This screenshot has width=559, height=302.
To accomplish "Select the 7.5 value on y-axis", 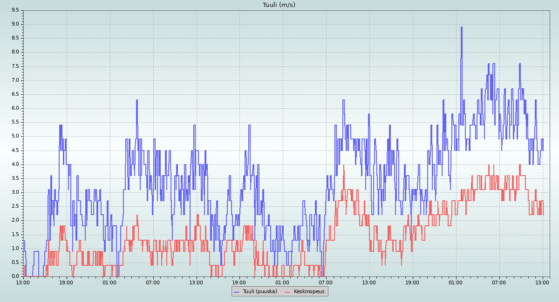I will [x=15, y=66].
